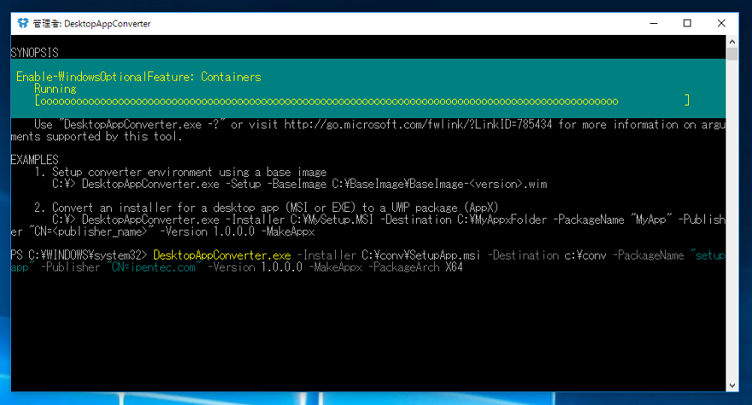Click the '-MakeAppx' argument in typed command
This screenshot has height=405, width=752.
(336, 267)
